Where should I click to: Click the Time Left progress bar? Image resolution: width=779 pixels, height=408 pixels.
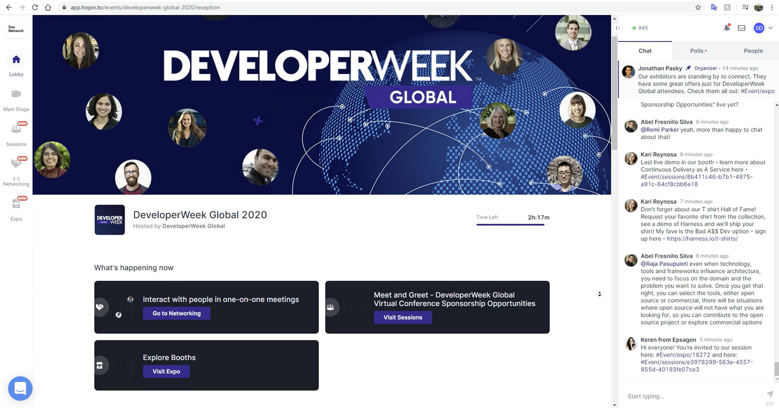tap(513, 225)
